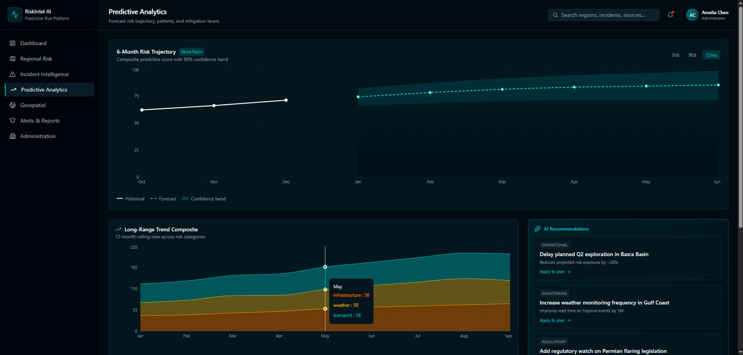Click the Oct historical data point

coord(142,110)
